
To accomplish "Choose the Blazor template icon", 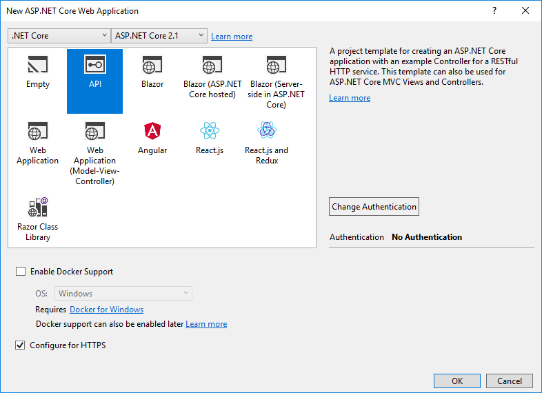I will point(152,65).
